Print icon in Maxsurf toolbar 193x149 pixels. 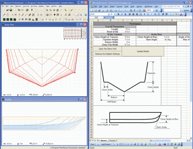coord(27,10)
